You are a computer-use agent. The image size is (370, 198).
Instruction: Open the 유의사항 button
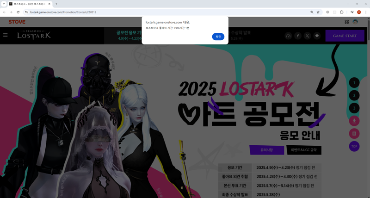pos(267,150)
